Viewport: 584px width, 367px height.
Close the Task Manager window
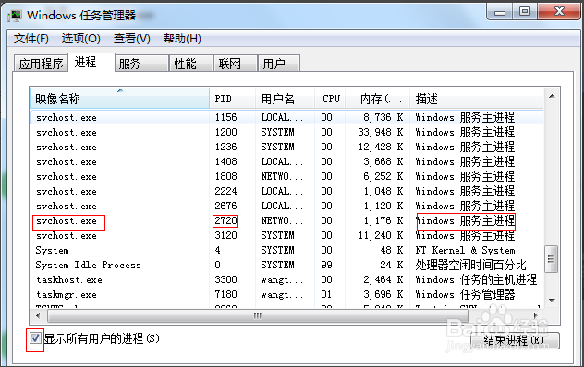click(559, 12)
